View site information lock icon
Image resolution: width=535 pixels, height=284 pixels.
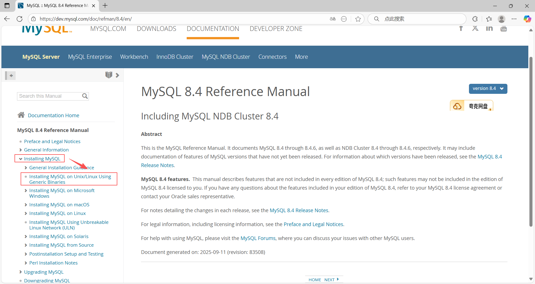(33, 19)
